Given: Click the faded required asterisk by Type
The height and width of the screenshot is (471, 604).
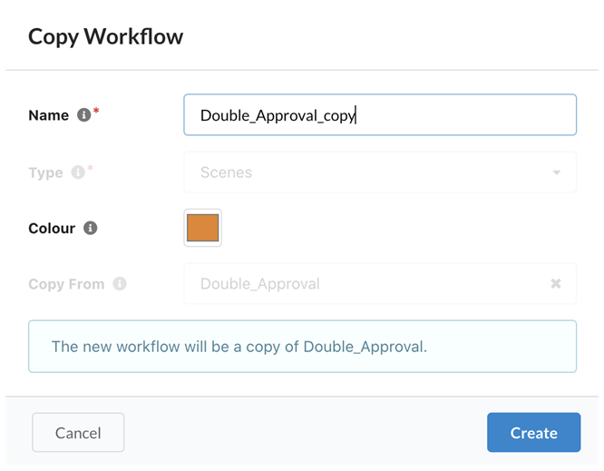Looking at the screenshot, I should tap(90, 168).
